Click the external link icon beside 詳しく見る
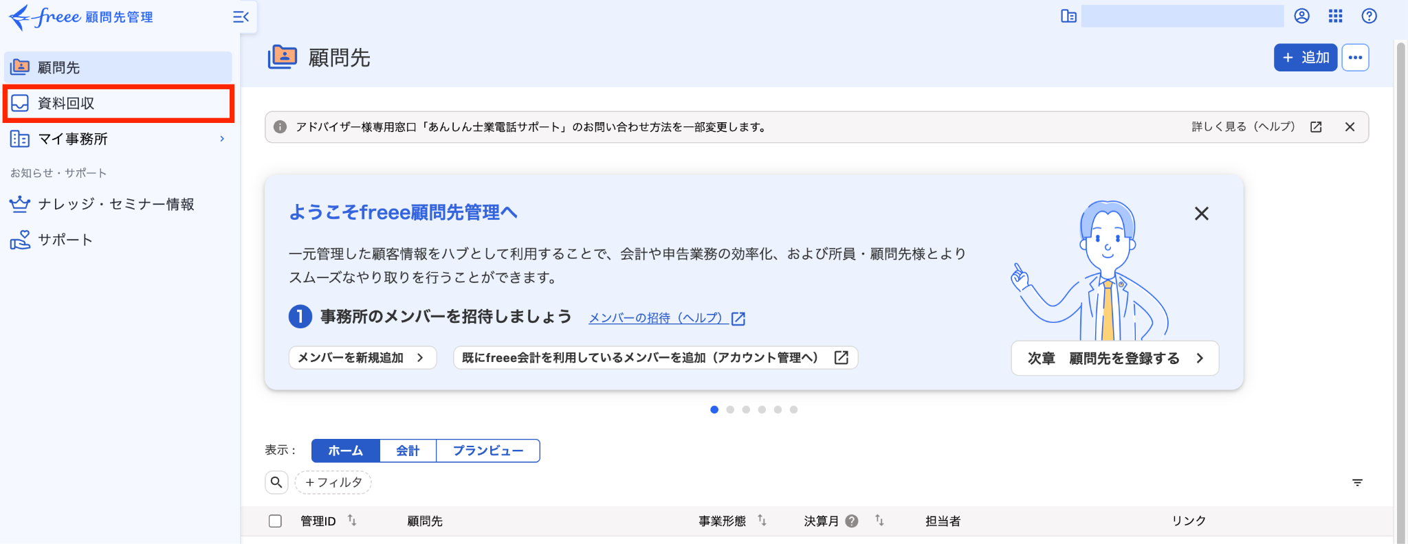The width and height of the screenshot is (1408, 544). tap(1316, 127)
